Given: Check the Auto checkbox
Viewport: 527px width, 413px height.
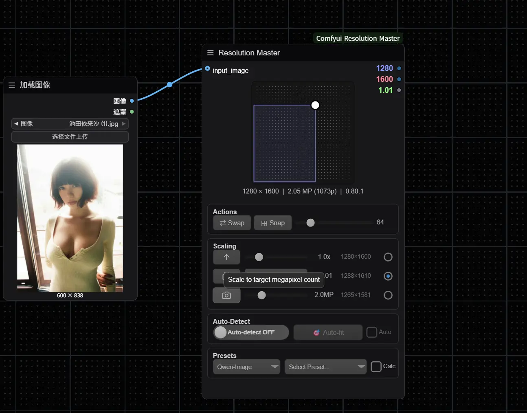Looking at the screenshot, I should pos(371,332).
